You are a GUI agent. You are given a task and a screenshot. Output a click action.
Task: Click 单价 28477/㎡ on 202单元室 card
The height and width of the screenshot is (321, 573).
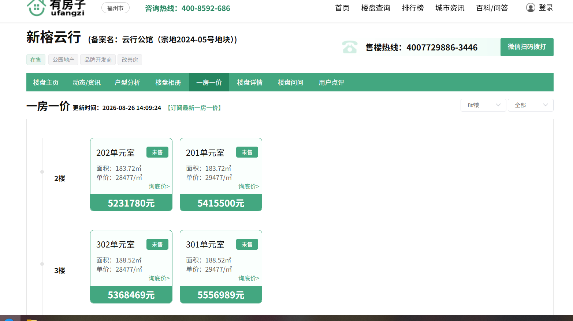click(119, 177)
